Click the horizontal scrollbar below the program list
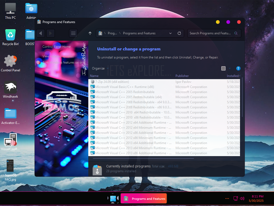Viewport: 274px width, 206px height. pos(143,158)
